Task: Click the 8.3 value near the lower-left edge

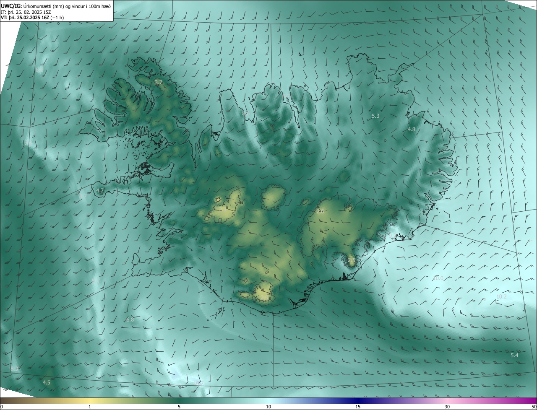Action: coord(15,368)
